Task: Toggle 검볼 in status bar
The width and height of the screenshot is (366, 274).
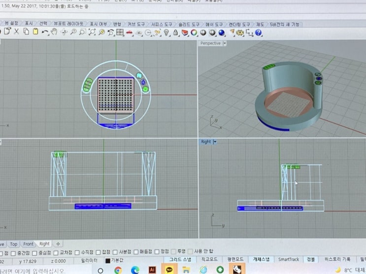Action: click(x=311, y=259)
